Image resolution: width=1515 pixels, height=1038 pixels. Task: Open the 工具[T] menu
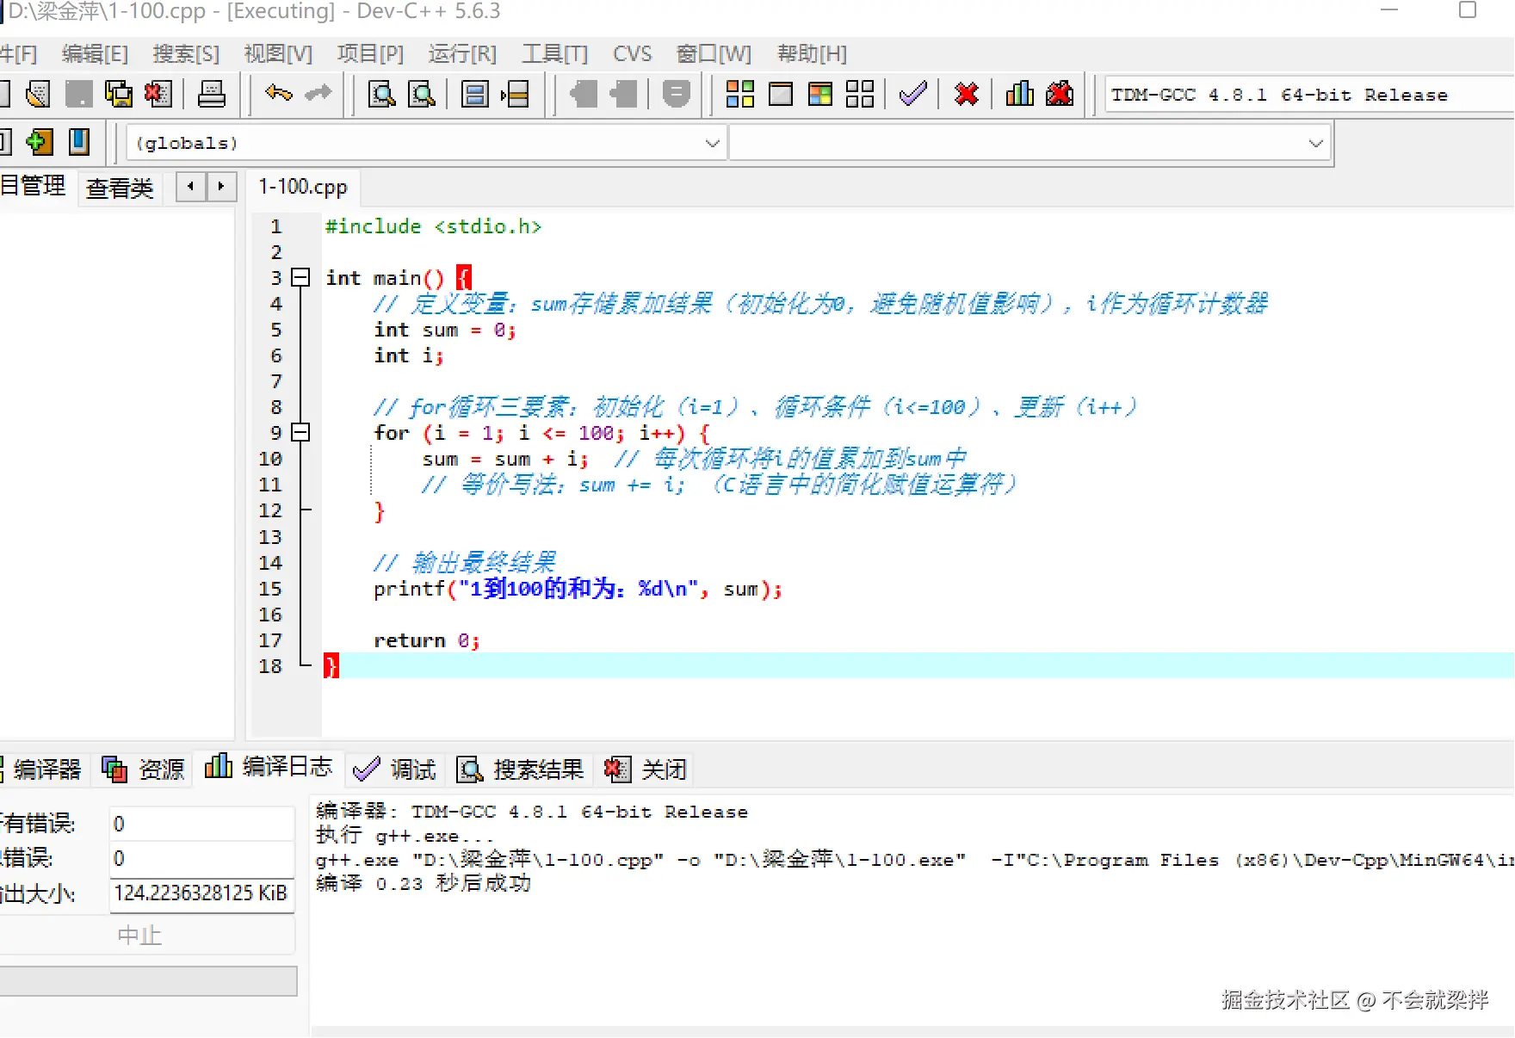click(554, 54)
